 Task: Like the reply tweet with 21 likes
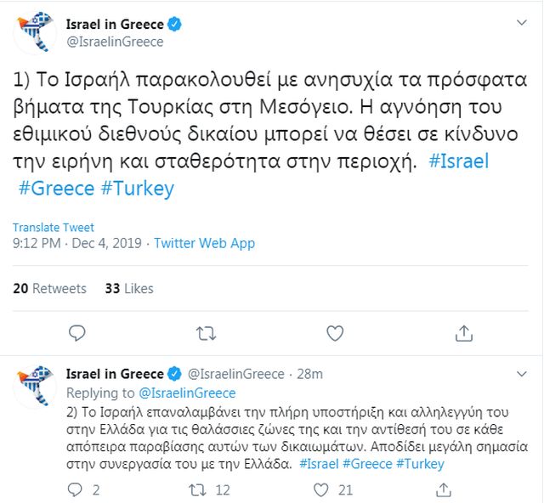click(322, 489)
